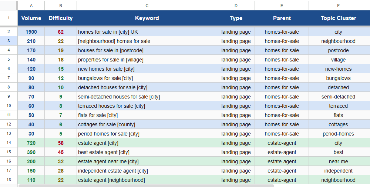Image resolution: width=370 pixels, height=187 pixels.
Task: Select column A header
Action: tap(31, 6)
